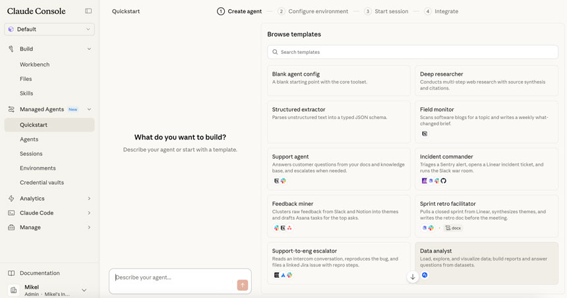Click the Analytics lightning icon
The image size is (567, 298).
pos(11,199)
